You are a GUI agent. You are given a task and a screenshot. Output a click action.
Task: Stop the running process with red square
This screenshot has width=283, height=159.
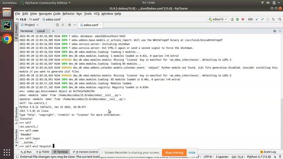pyautogui.click(x=243, y=19)
